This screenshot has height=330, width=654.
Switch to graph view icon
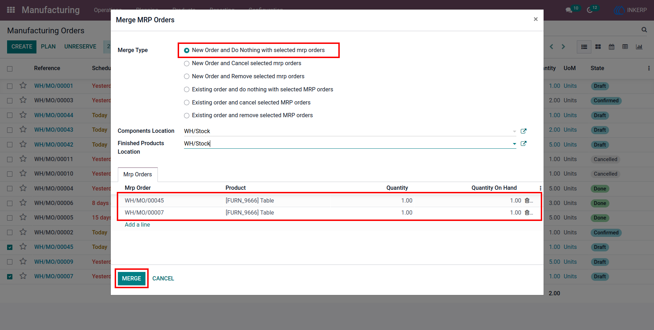(x=639, y=47)
